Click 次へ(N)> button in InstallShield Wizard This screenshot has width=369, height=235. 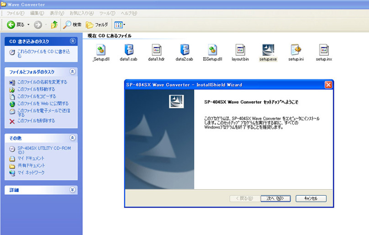pyautogui.click(x=275, y=198)
